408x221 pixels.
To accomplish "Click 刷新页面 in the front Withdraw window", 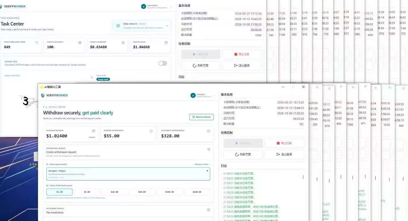I will point(243,154).
